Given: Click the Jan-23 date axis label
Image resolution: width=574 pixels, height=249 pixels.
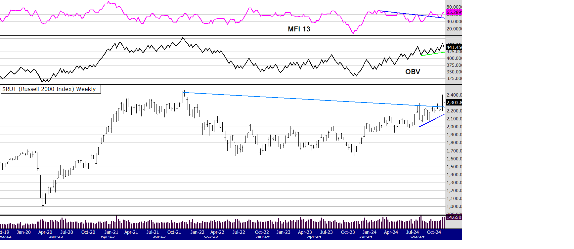Looking at the screenshot, I should tap(284, 232).
